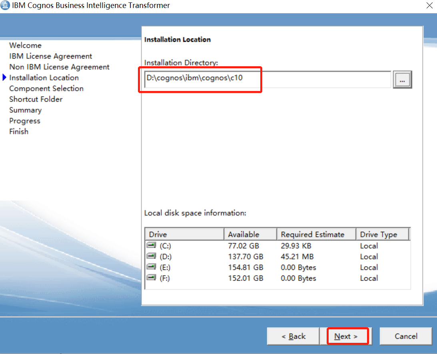Click the 45.21 MB required estimate

(297, 257)
